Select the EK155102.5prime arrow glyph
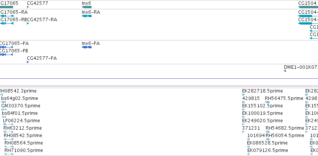This screenshot has height=156, width=318. tap(244, 110)
